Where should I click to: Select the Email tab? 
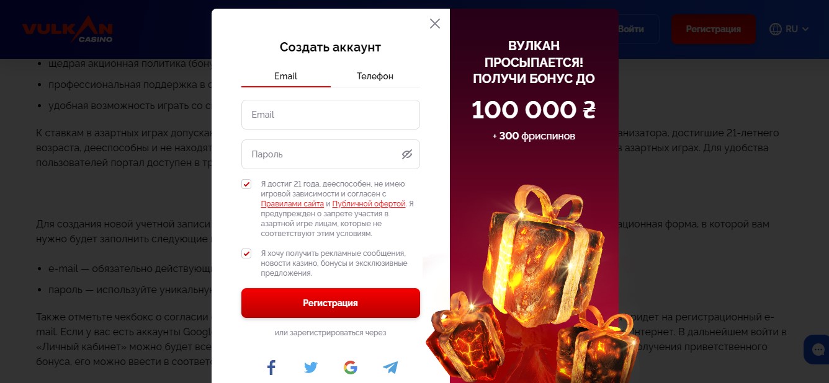(x=286, y=76)
